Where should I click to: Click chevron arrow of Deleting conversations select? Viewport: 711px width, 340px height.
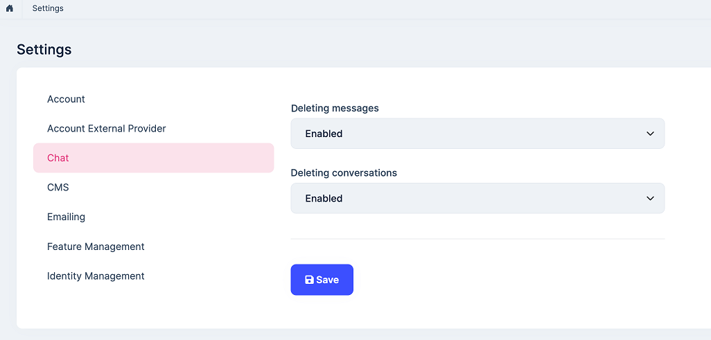[650, 198]
